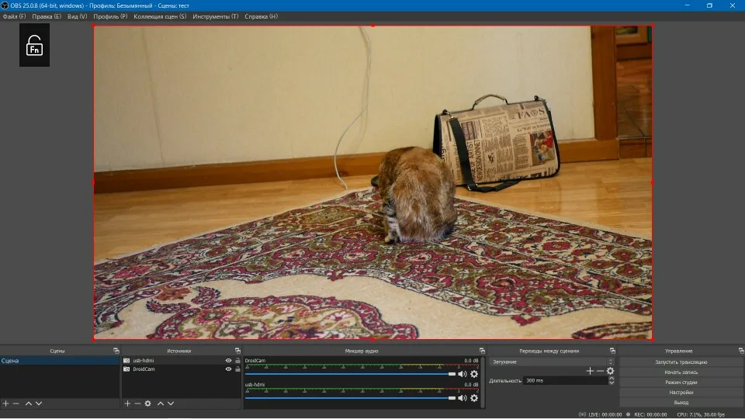Image resolution: width=745 pixels, height=419 pixels.
Task: Add a new source with plus icon
Action: (127, 403)
